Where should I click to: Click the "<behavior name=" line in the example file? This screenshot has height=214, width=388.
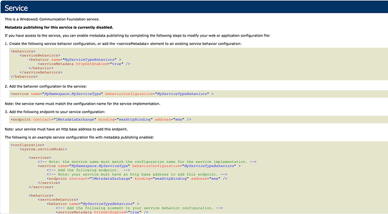coord(93,204)
